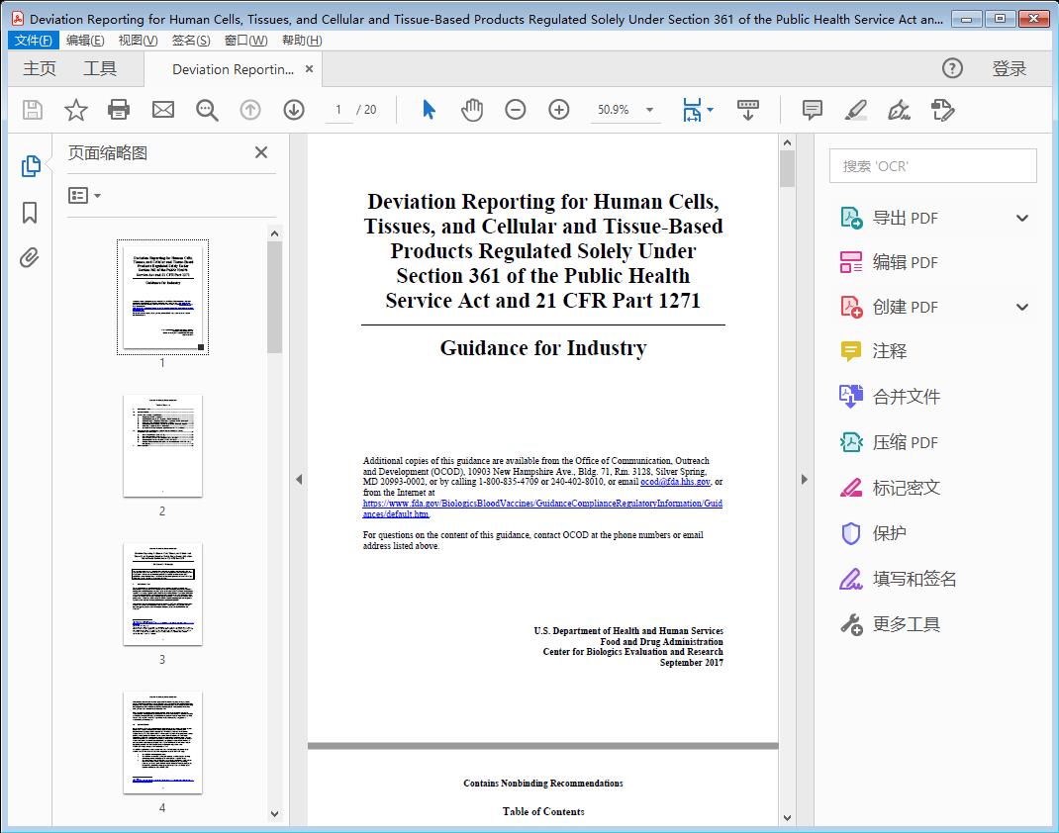This screenshot has width=1059, height=833.
Task: Select the Hand tool
Action: pyautogui.click(x=472, y=110)
